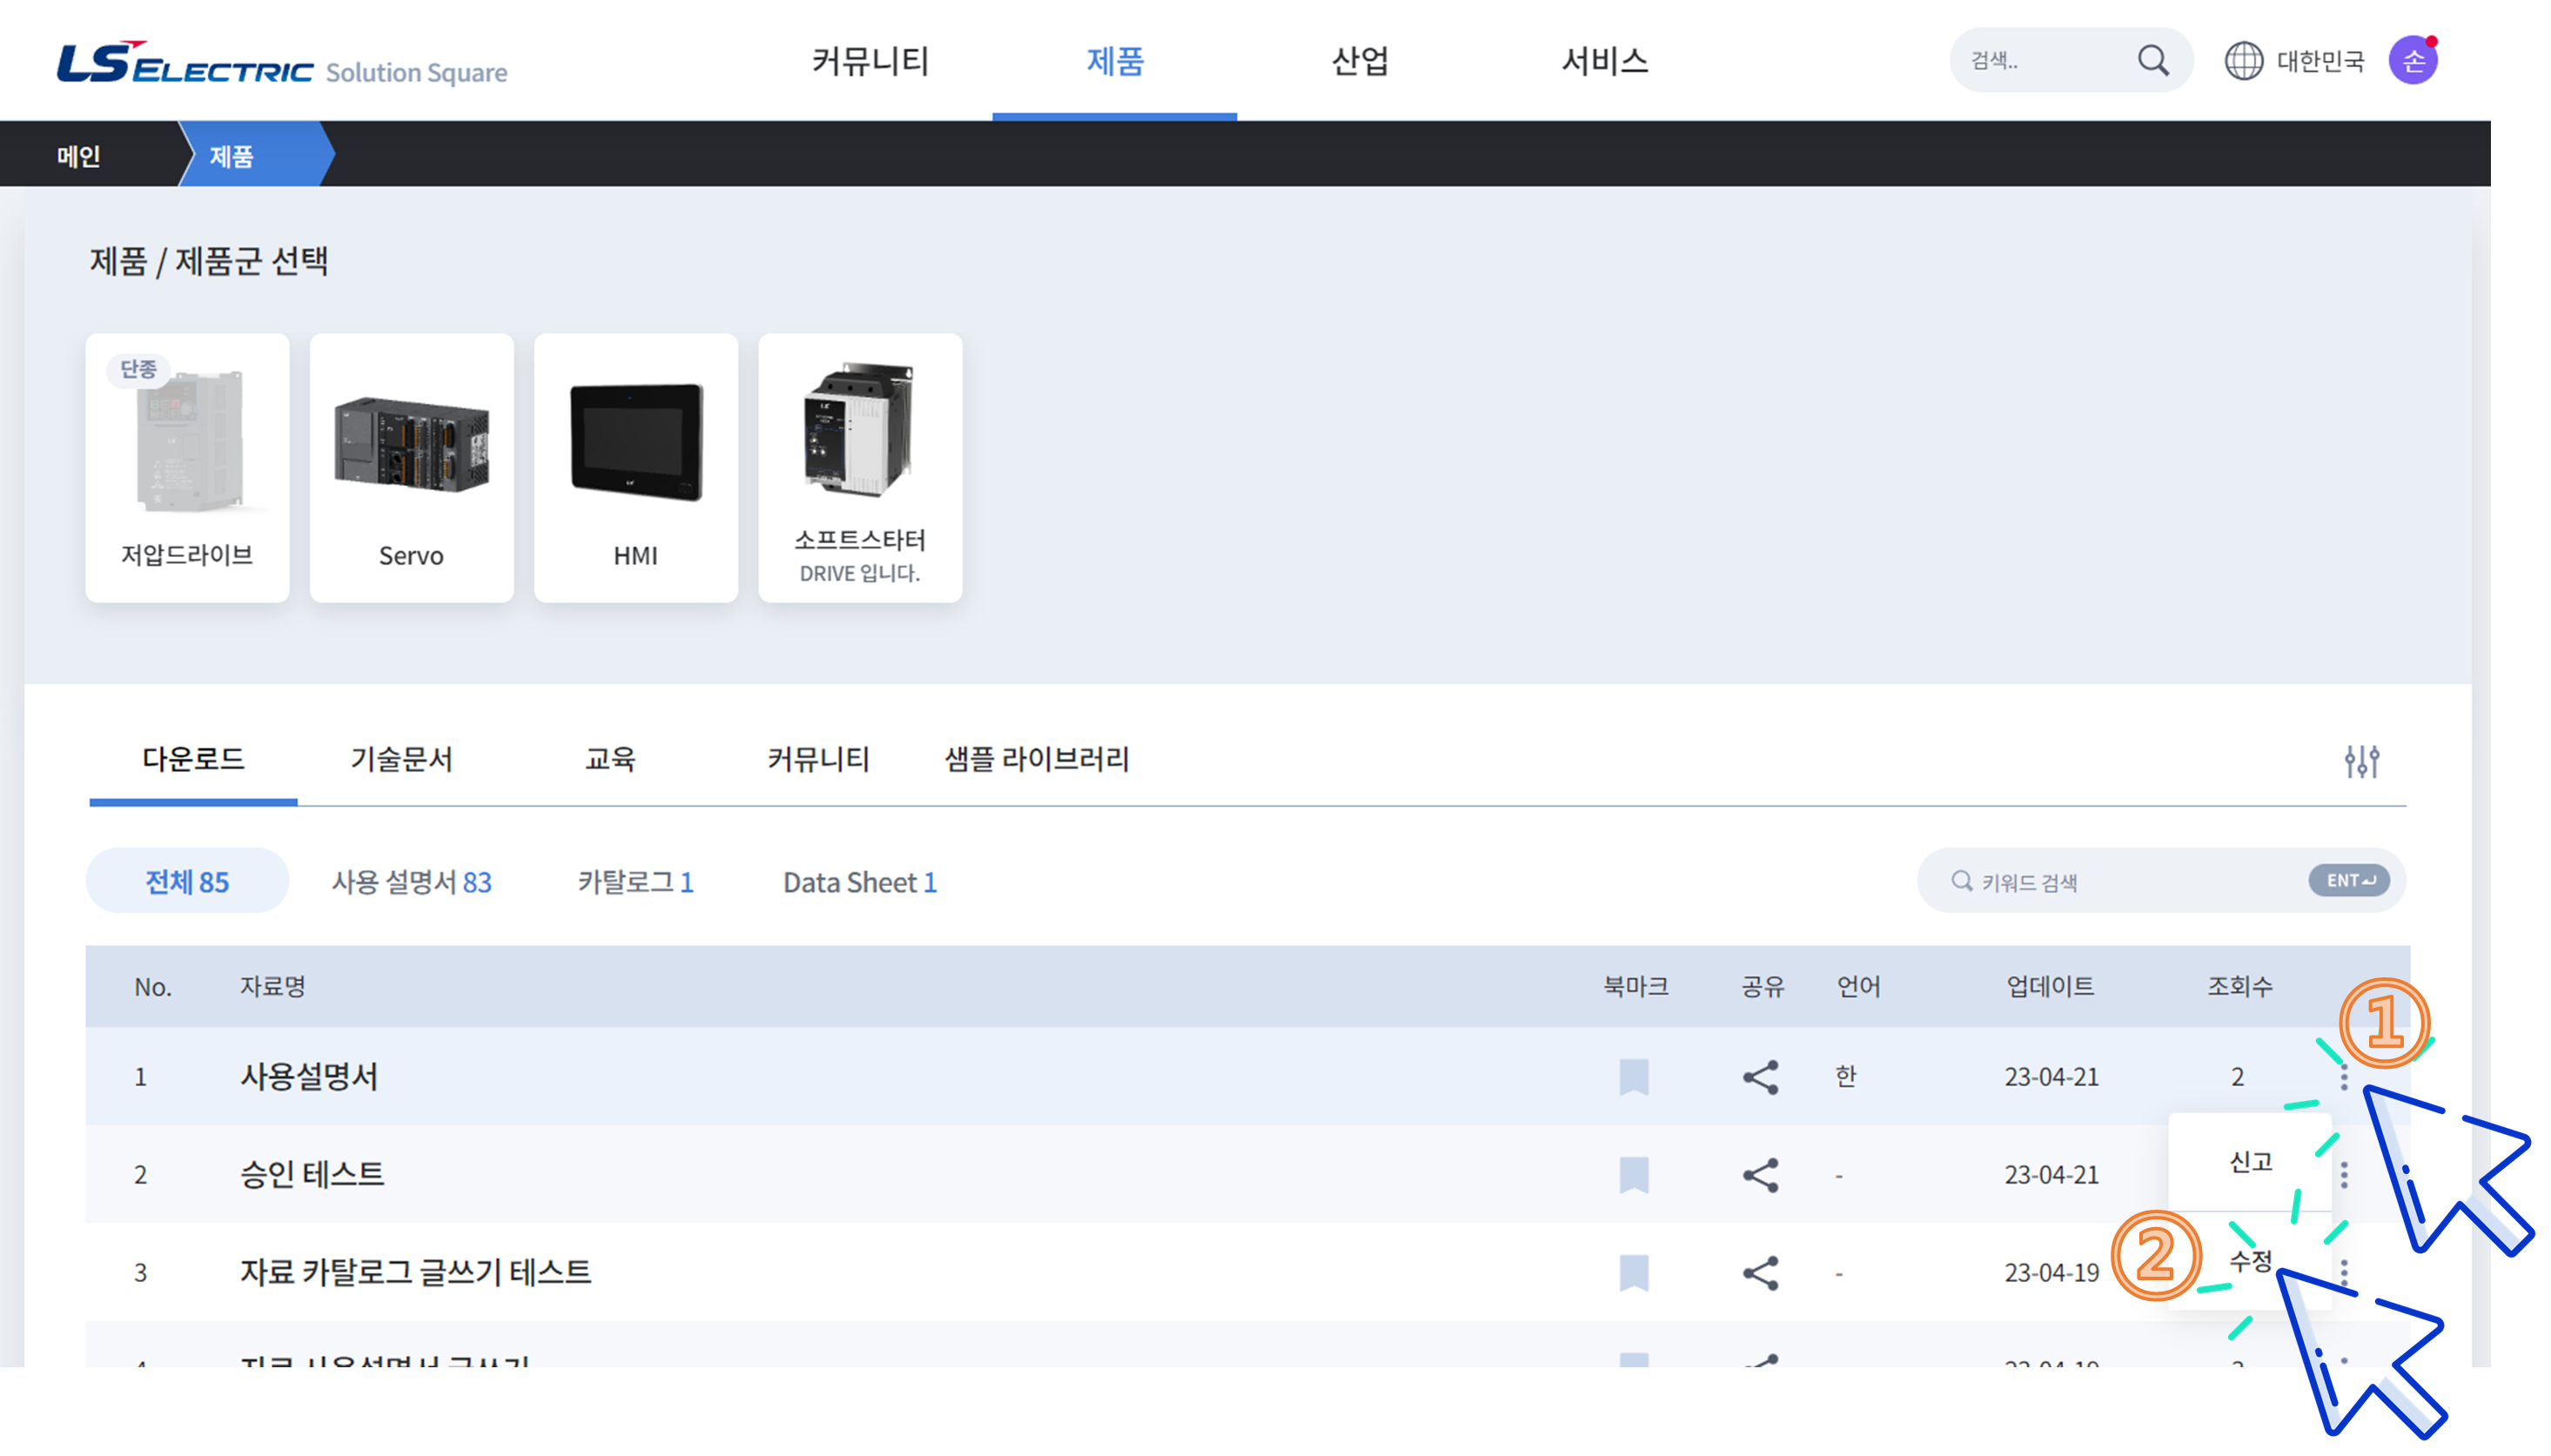Select the 전체 85 filter pill
Viewport: 2551px width, 1456px height.
pyautogui.click(x=186, y=881)
